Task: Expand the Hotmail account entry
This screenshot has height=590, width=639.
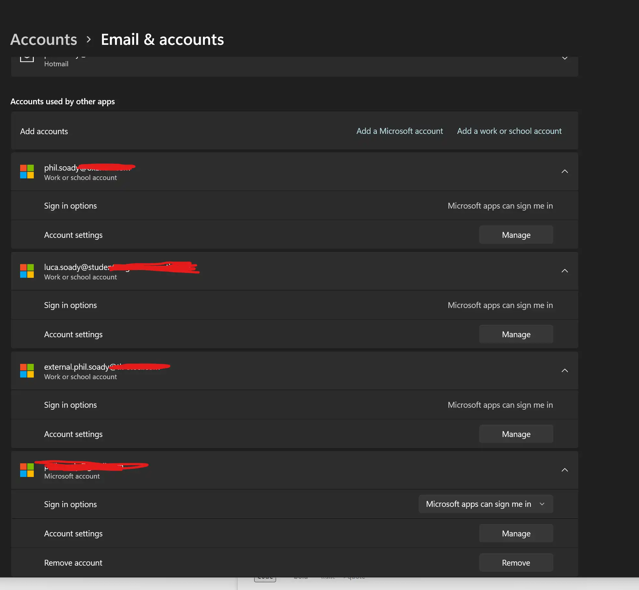Action: click(x=565, y=58)
